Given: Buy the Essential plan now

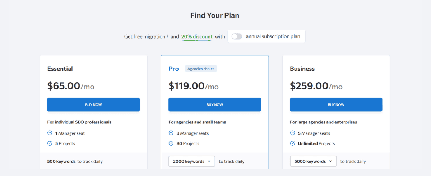Looking at the screenshot, I should pos(93,104).
